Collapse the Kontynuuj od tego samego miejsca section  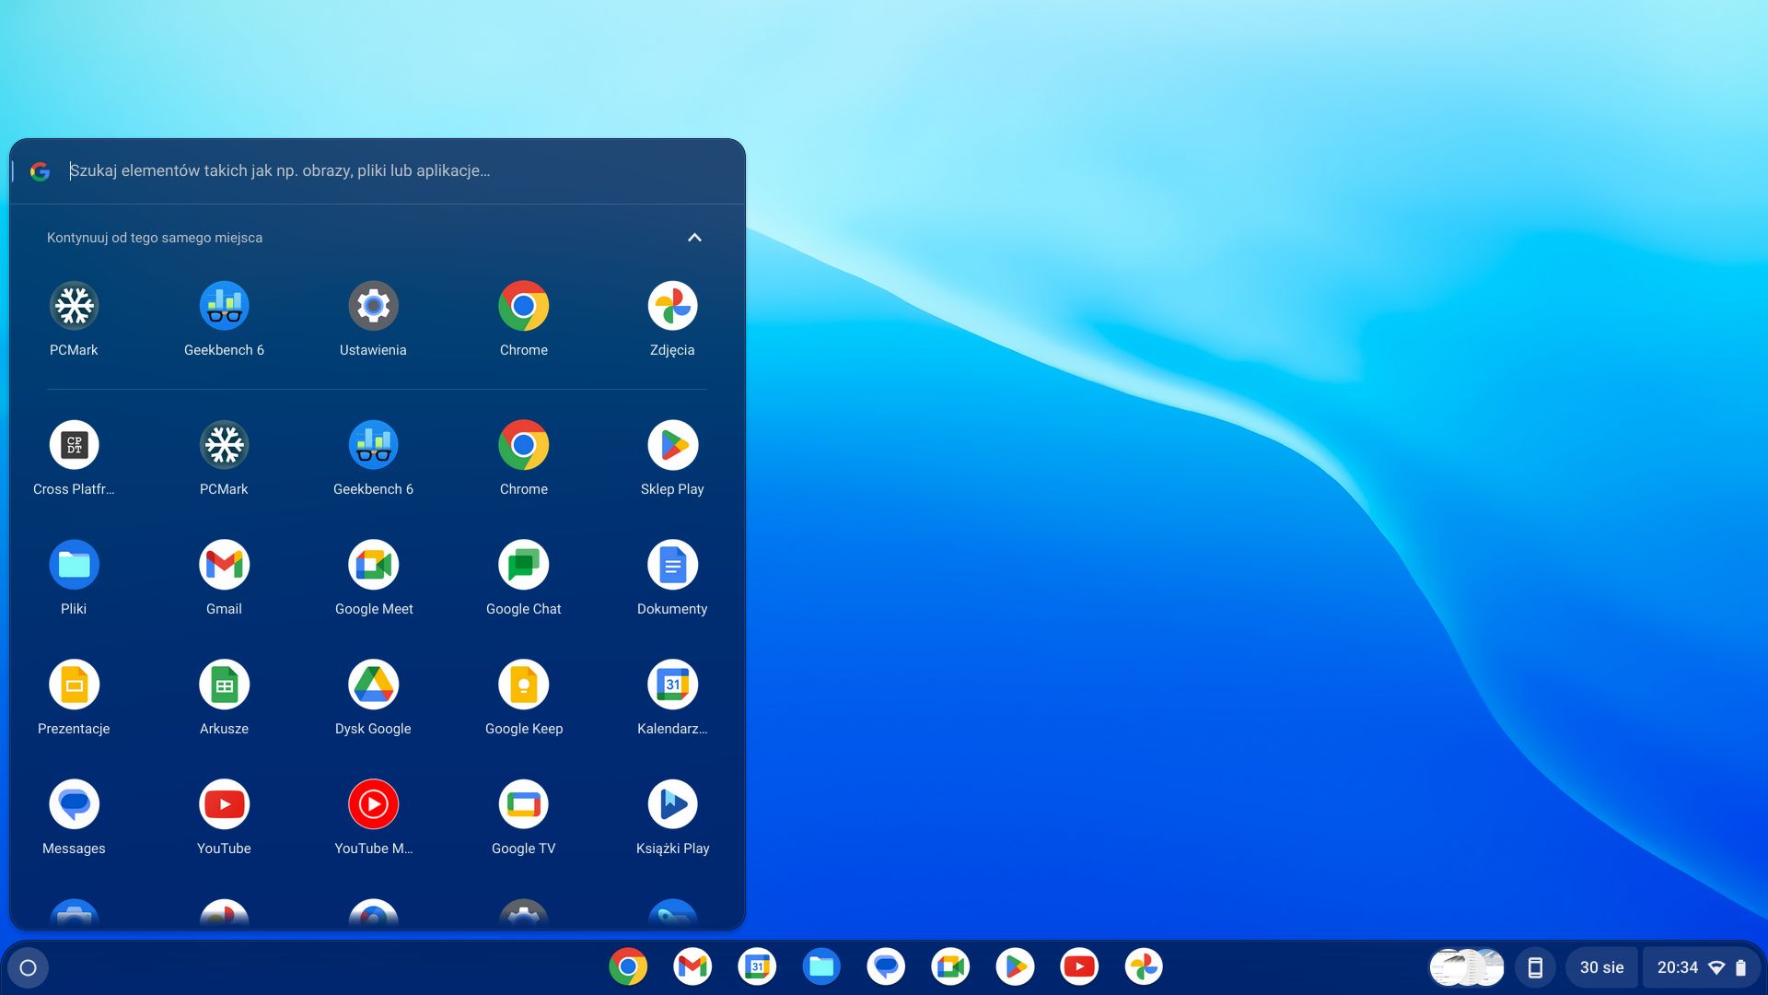pos(694,238)
